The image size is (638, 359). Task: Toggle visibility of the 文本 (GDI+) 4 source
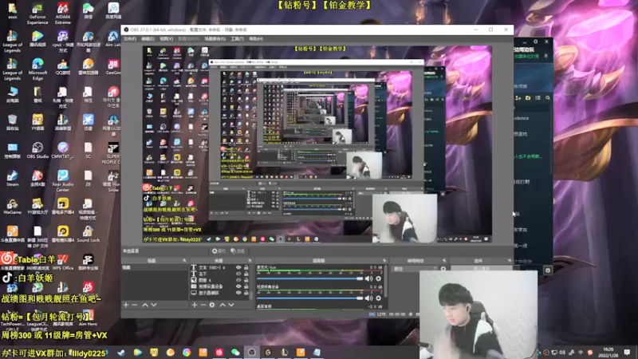[238, 268]
